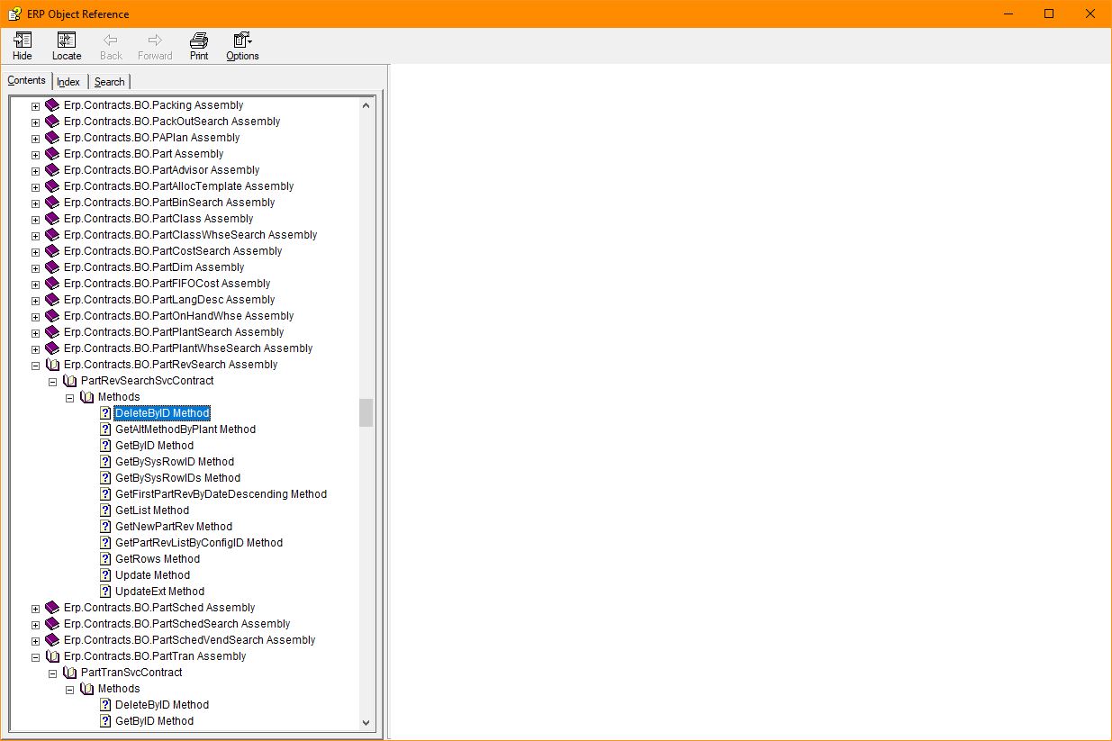Expand the Erp.Contracts.BO.PartSched Assembly node
1112x741 pixels.
coord(36,609)
